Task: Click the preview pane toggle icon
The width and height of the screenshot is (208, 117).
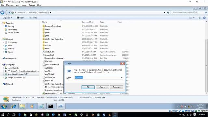Action: pyautogui.click(x=199, y=18)
